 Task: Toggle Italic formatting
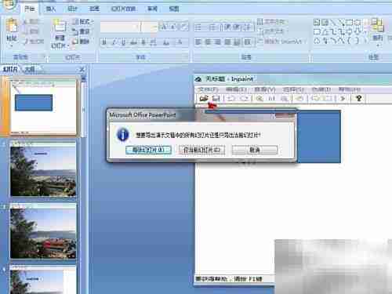pos(114,42)
